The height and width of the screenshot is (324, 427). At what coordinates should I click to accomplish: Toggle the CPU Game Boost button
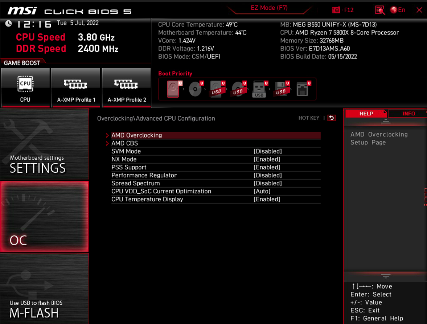coord(25,88)
